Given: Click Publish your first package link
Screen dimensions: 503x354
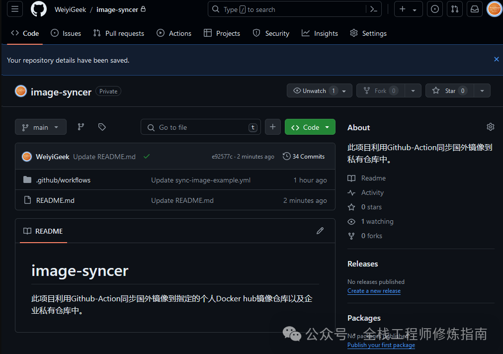Looking at the screenshot, I should [x=381, y=345].
